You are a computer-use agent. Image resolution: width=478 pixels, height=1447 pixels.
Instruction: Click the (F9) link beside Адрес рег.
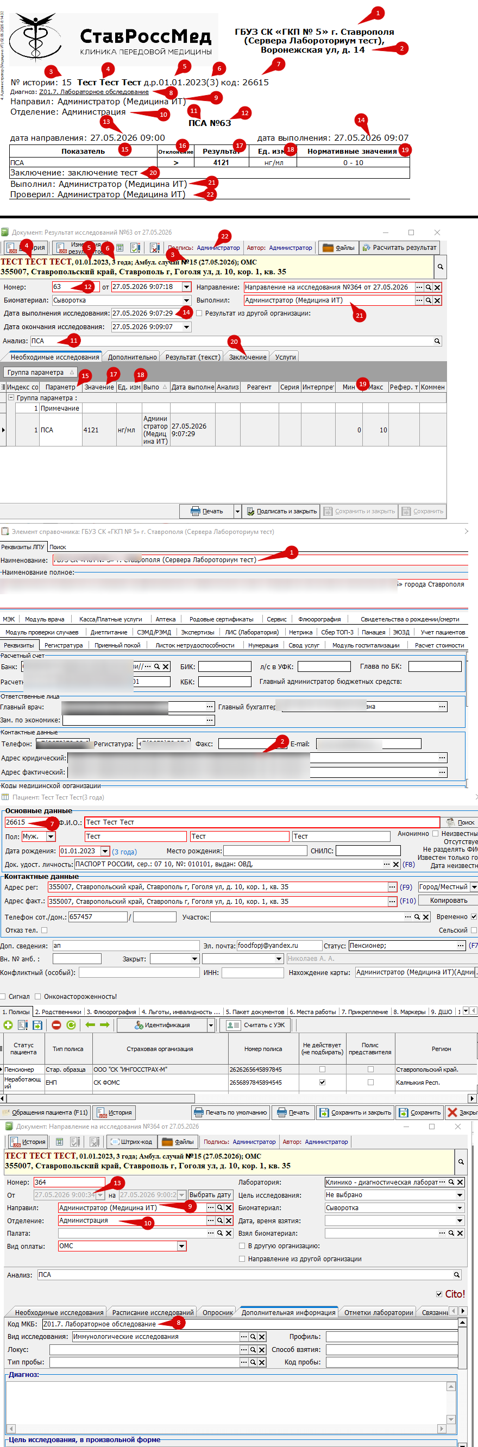coord(406,887)
